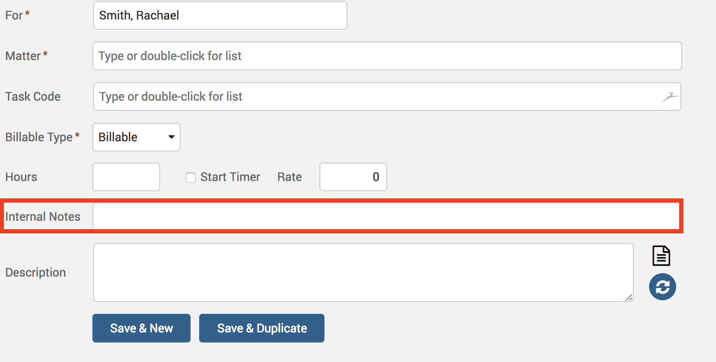Enable the Start Timer checkbox
The height and width of the screenshot is (362, 716).
tap(191, 177)
